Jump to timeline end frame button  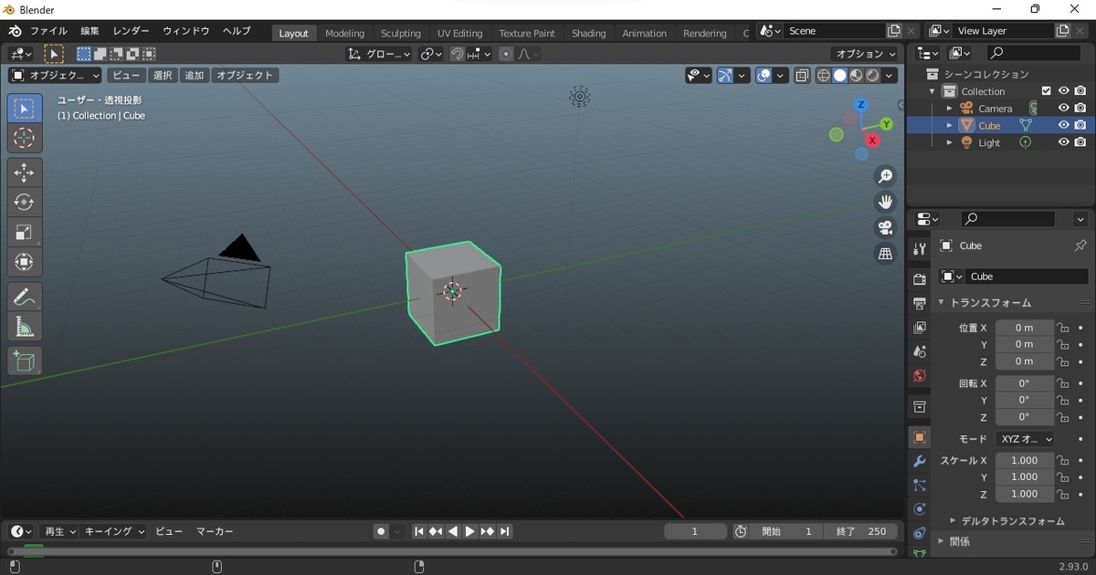click(504, 531)
